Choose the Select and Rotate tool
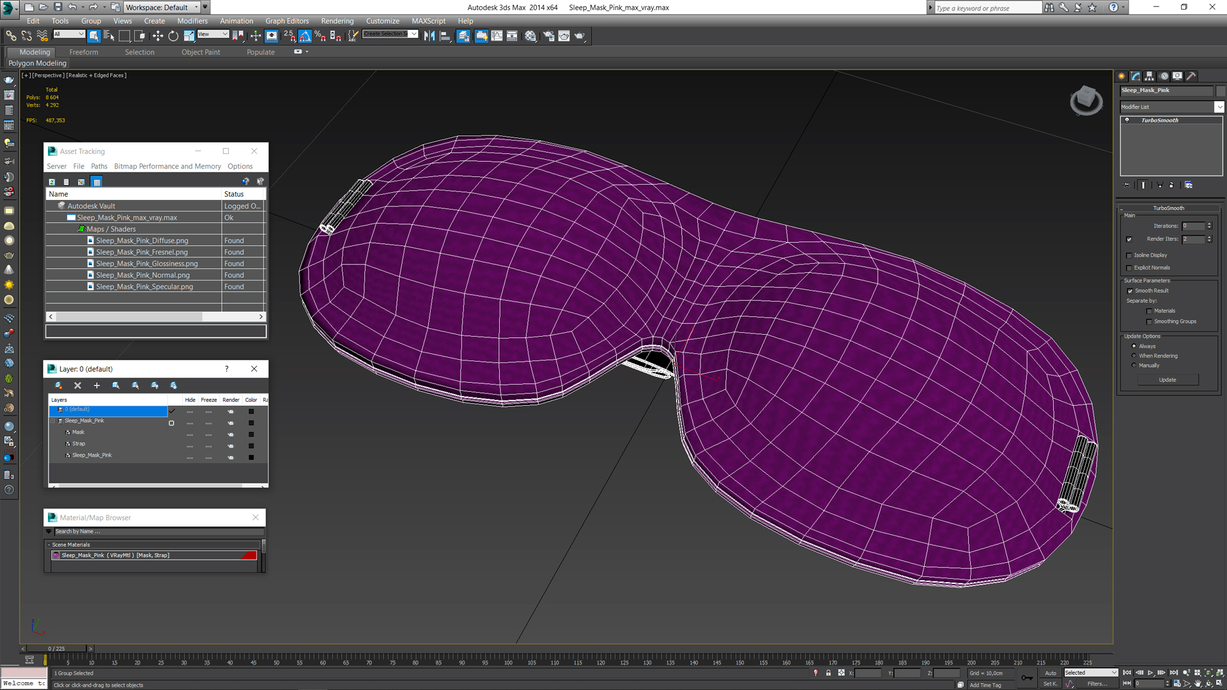This screenshot has height=690, width=1227. [173, 36]
